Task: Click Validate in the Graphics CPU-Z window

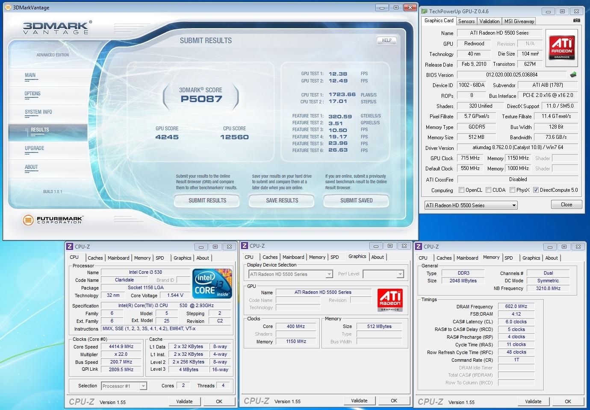Action: 359,401
